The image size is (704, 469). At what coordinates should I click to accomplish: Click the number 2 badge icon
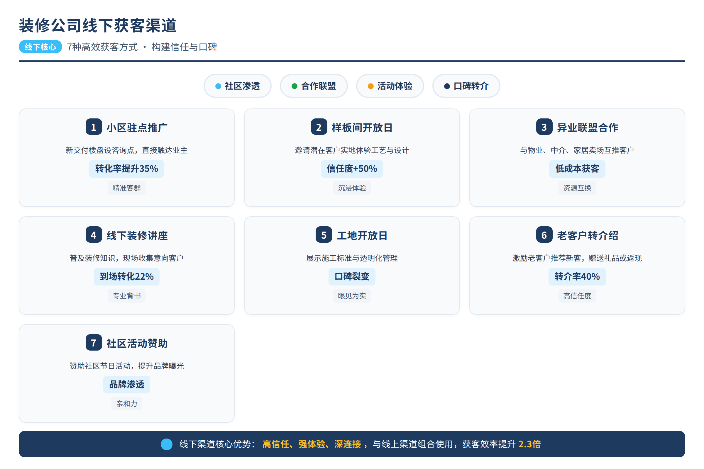click(319, 127)
